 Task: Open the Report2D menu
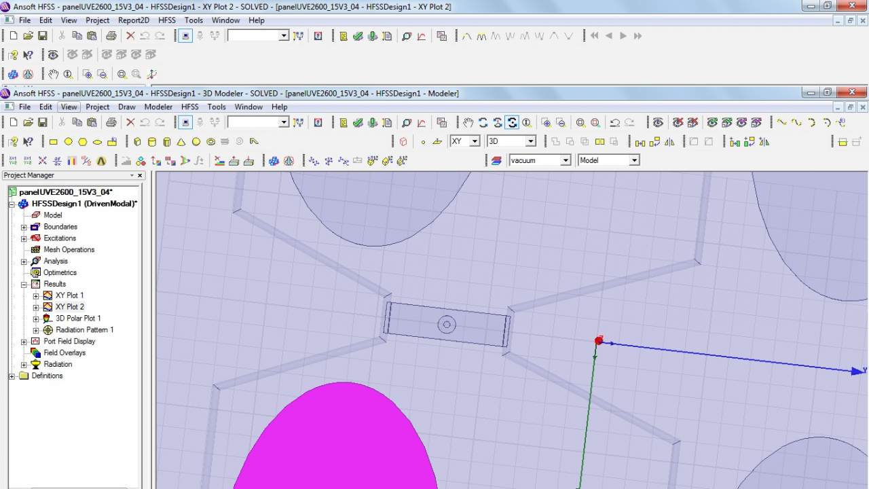coord(134,20)
